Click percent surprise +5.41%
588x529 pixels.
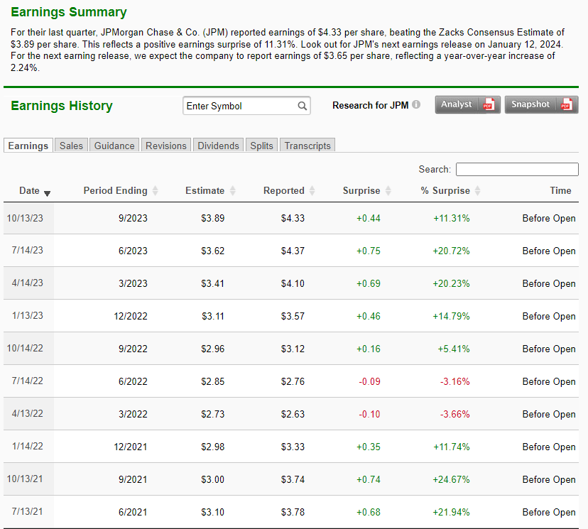pyautogui.click(x=454, y=349)
